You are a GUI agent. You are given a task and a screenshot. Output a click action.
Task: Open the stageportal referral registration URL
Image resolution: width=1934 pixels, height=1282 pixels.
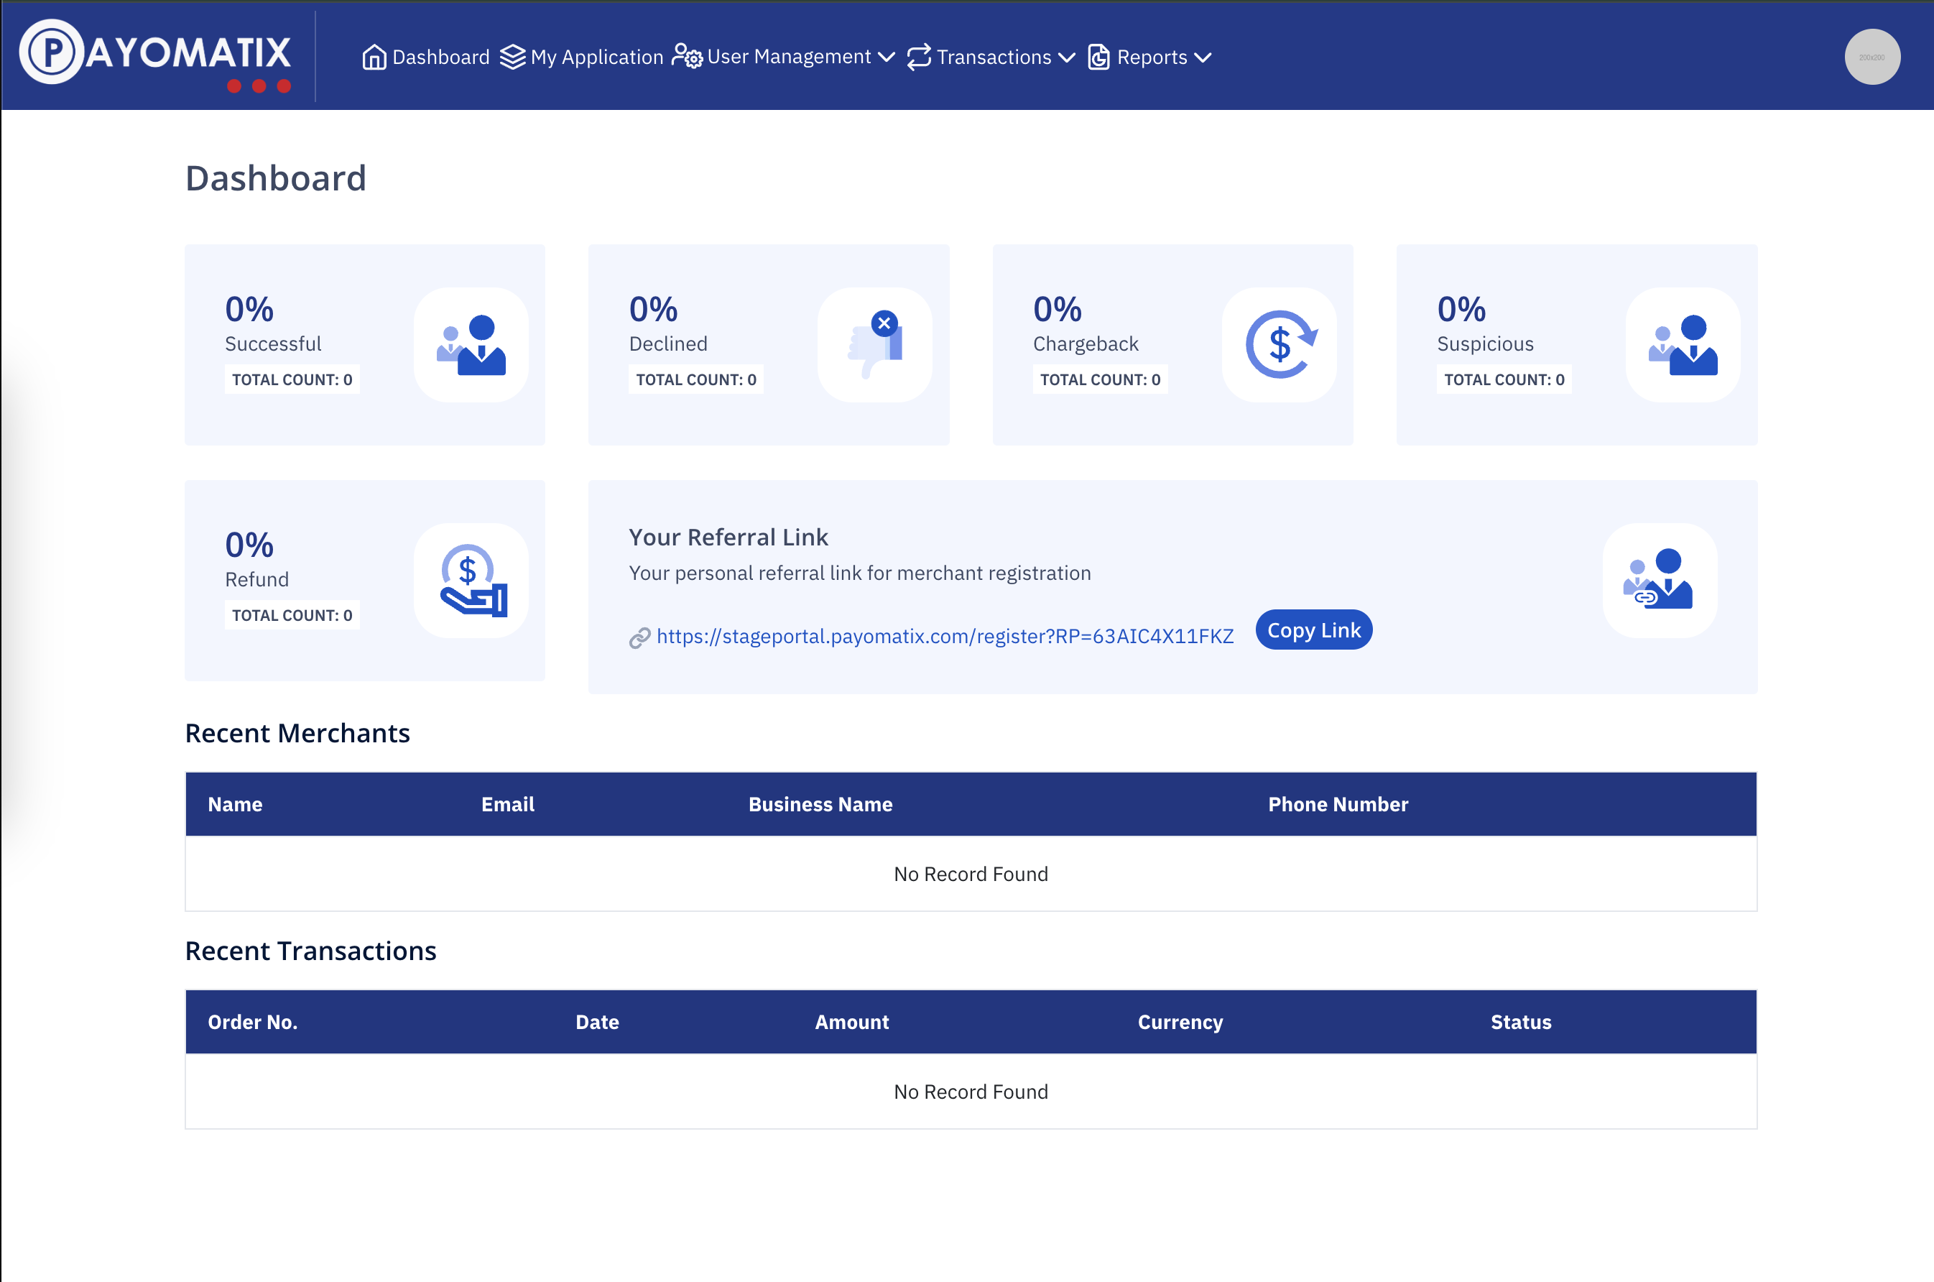(945, 636)
